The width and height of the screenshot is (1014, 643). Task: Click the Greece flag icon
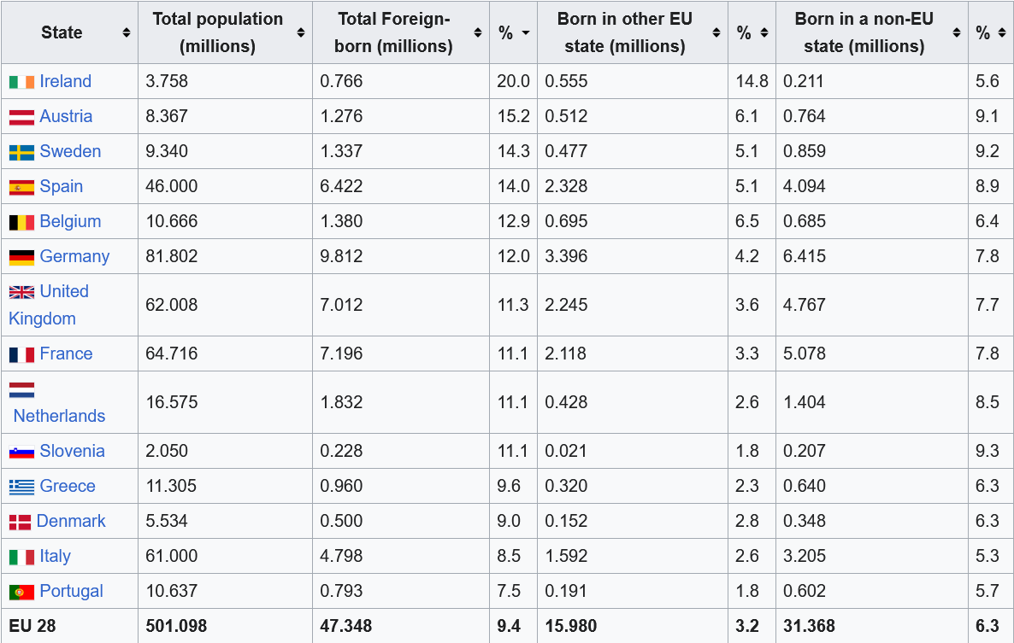click(22, 487)
